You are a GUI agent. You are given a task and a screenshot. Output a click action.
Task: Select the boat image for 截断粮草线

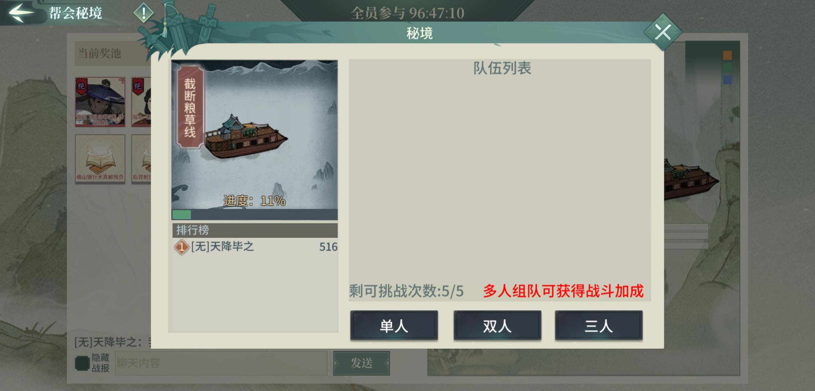tap(245, 137)
